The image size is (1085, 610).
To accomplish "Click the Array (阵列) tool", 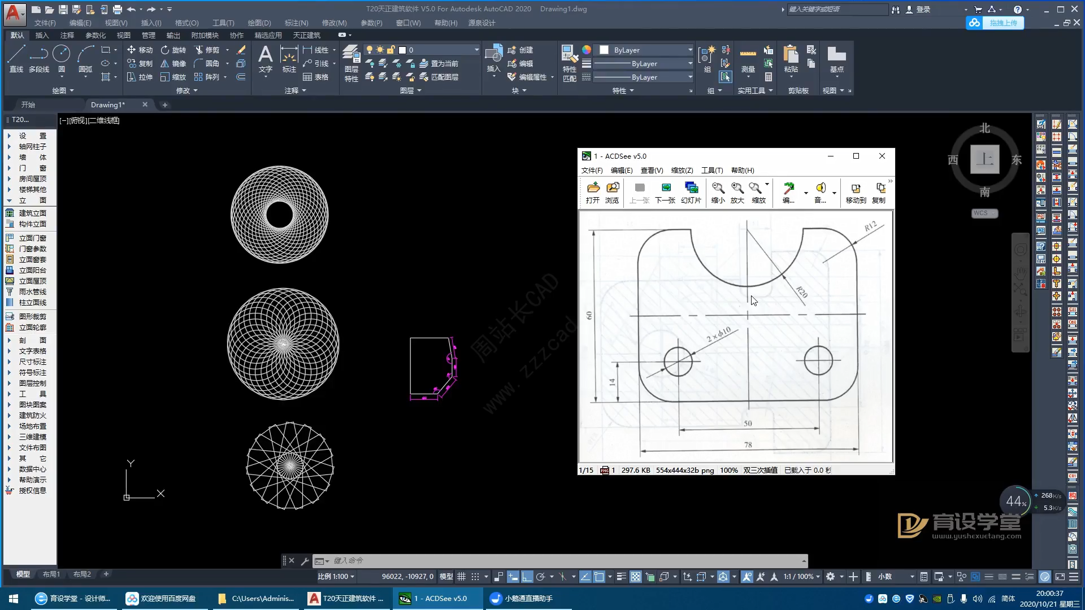I will click(x=206, y=77).
